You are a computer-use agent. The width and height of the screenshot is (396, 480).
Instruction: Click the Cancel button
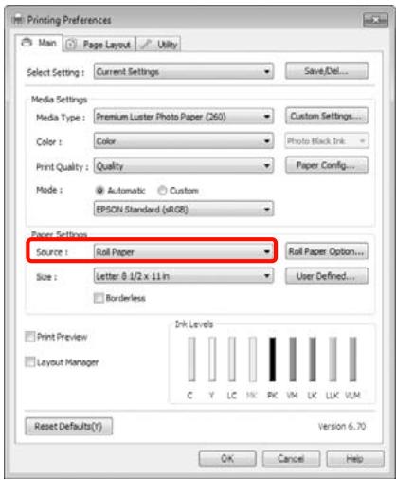[x=291, y=458]
